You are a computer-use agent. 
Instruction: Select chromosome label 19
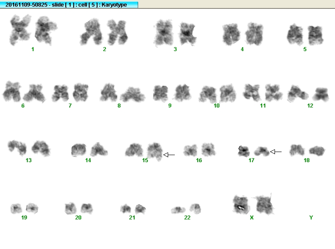[24, 218]
